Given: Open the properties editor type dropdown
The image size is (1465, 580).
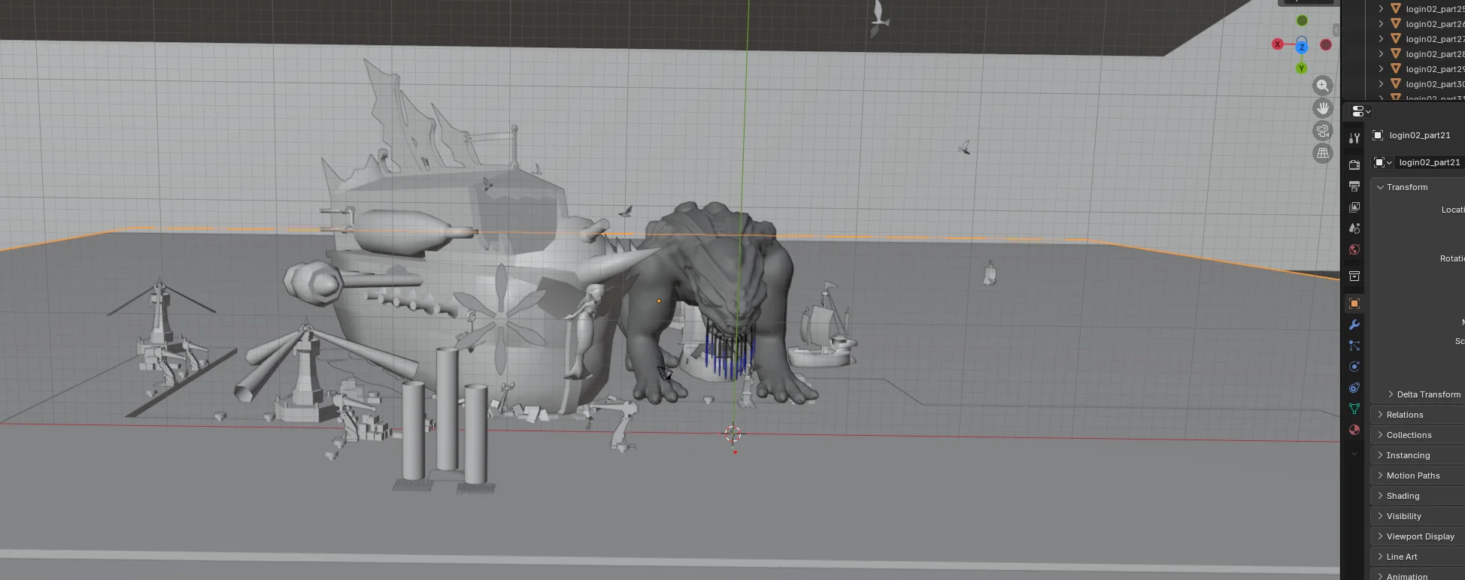Looking at the screenshot, I should 1361,111.
